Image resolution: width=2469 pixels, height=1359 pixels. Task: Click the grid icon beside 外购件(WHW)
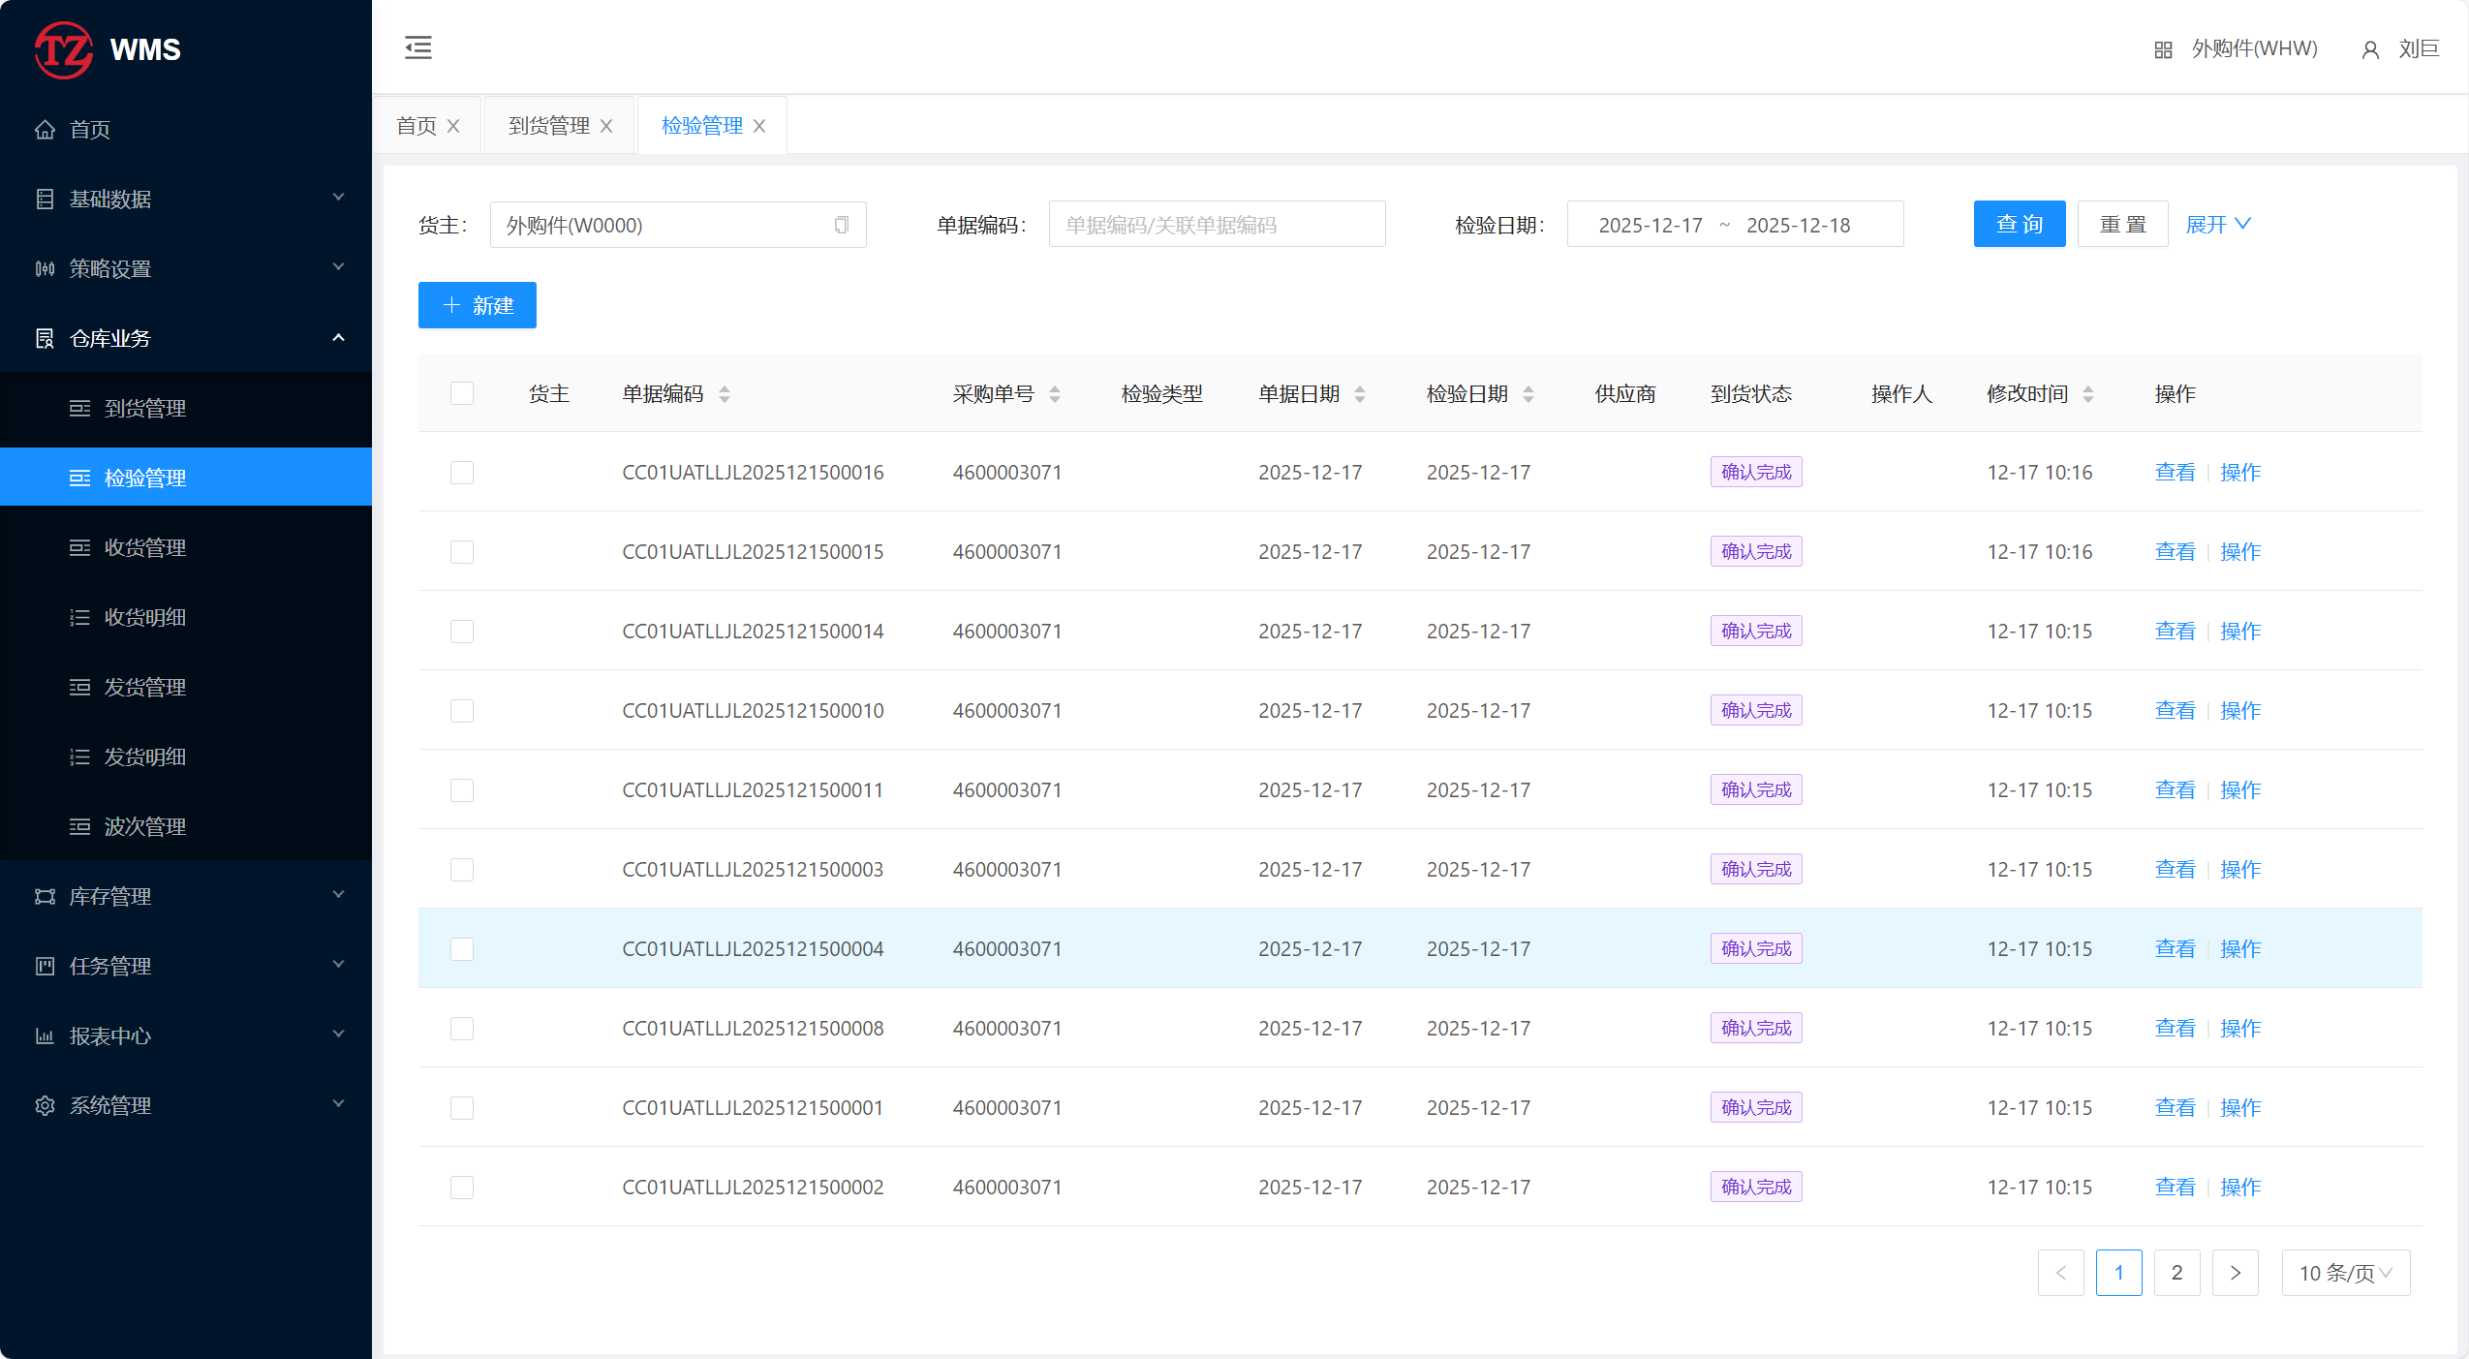pos(2163,50)
